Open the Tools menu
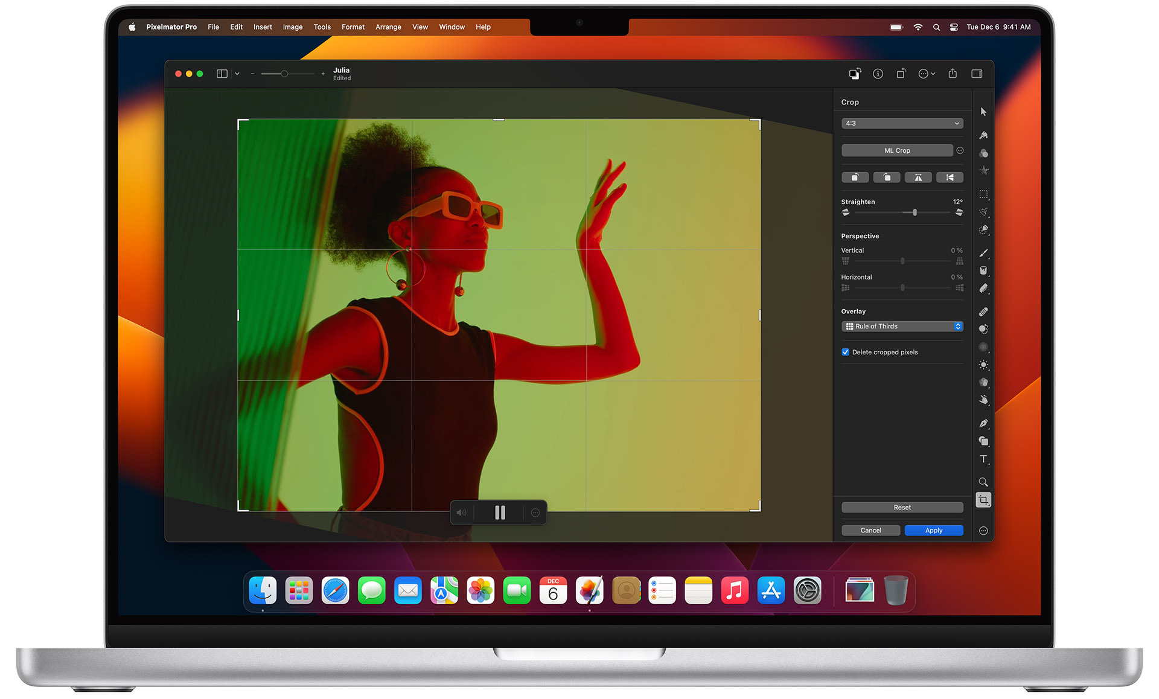 click(322, 27)
